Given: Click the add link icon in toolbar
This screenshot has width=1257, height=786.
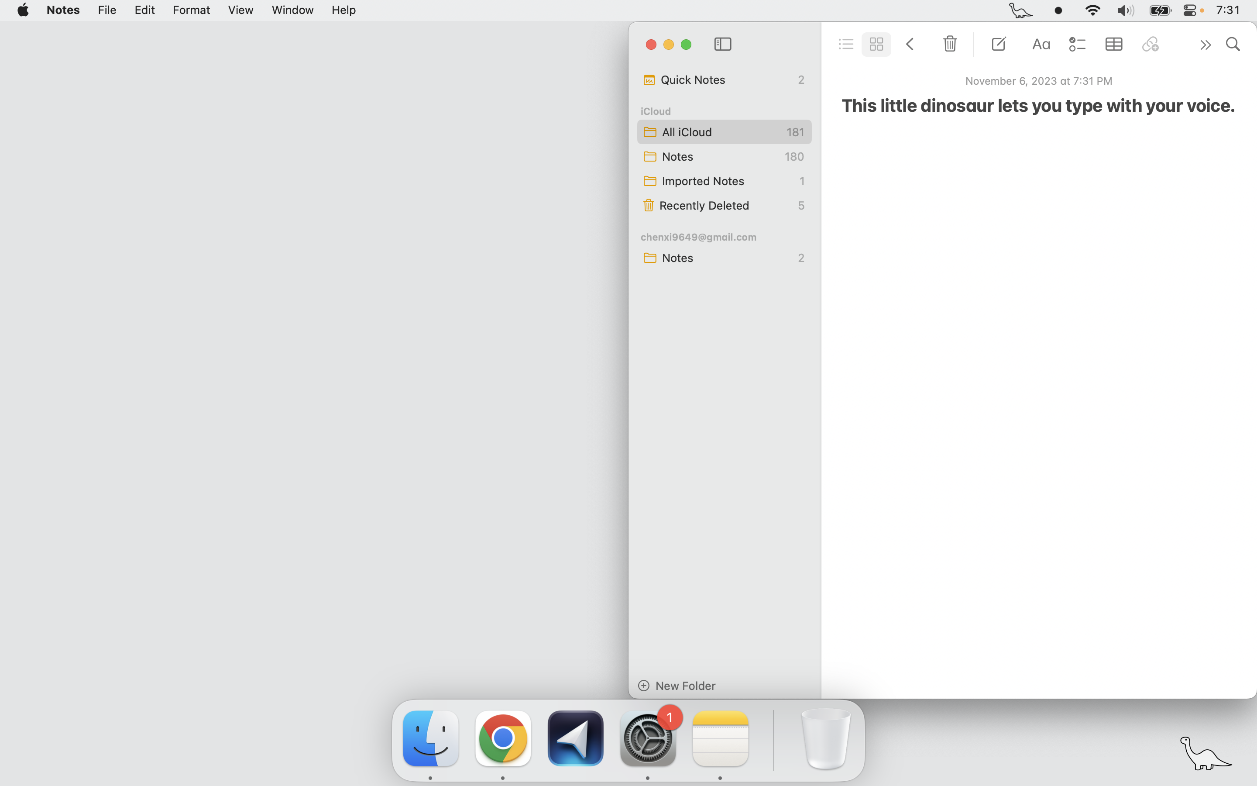Looking at the screenshot, I should coord(1151,45).
